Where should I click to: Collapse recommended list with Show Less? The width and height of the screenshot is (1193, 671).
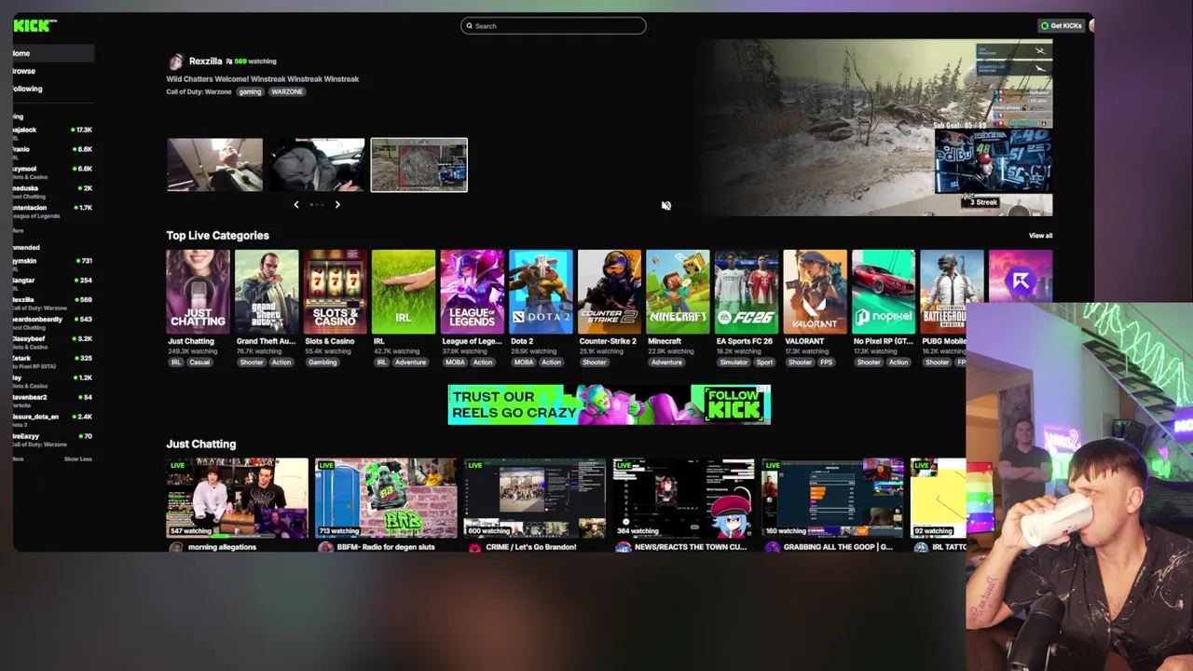[78, 459]
